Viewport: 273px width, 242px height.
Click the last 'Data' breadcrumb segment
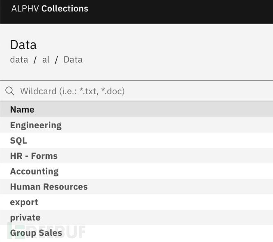tap(73, 60)
